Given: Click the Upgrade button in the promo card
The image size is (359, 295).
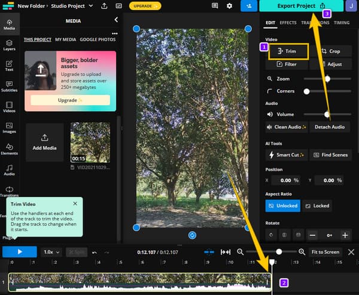Looking at the screenshot, I should [x=70, y=100].
